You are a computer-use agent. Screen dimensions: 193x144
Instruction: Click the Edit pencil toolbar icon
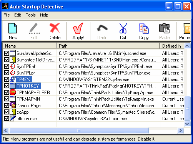[x=34, y=28]
